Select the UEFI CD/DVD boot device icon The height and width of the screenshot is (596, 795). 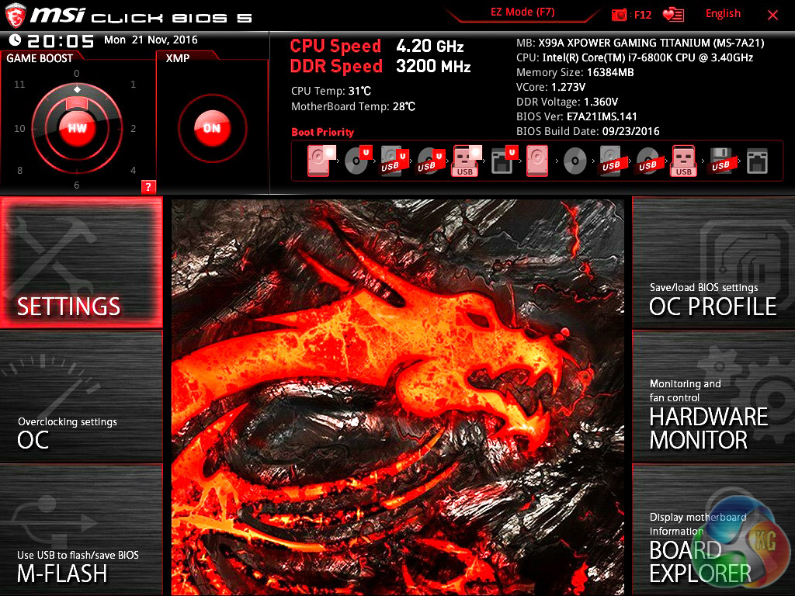pyautogui.click(x=358, y=161)
